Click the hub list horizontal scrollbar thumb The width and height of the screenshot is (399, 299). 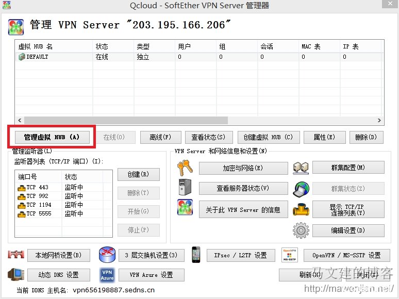tap(126, 120)
